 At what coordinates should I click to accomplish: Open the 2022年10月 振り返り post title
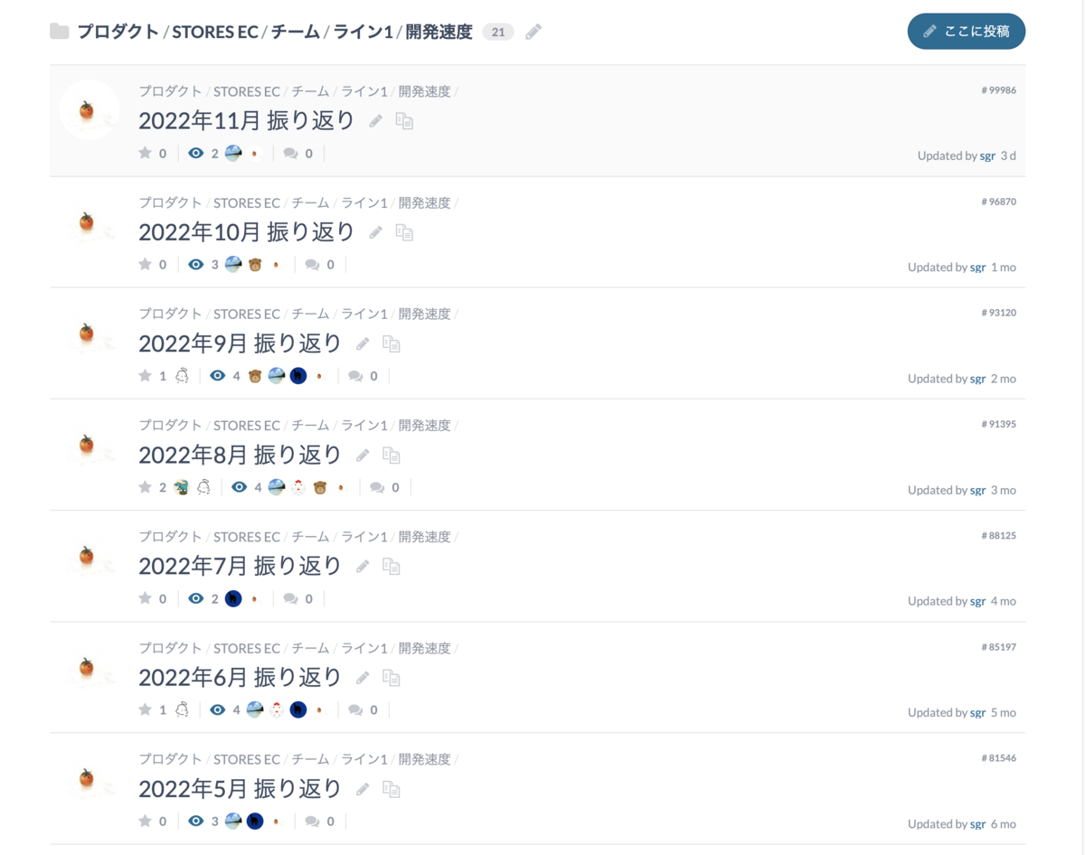(x=246, y=232)
